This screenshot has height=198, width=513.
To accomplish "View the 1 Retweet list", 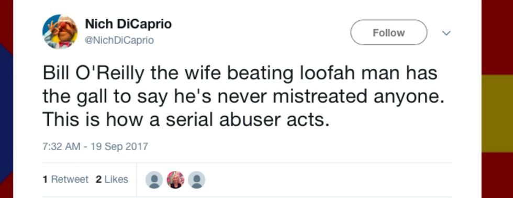I will point(65,179).
